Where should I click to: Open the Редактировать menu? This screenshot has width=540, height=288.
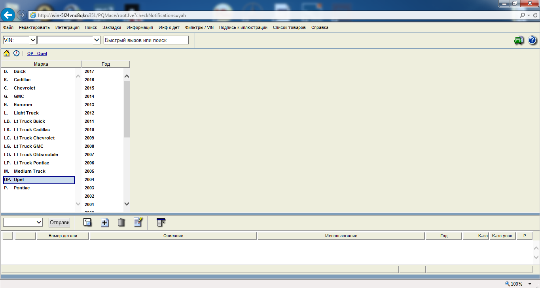(34, 27)
